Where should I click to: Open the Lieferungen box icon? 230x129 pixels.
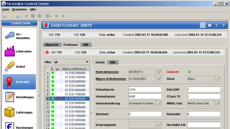(10, 112)
